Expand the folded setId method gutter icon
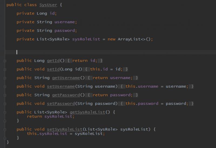 point(5,70)
